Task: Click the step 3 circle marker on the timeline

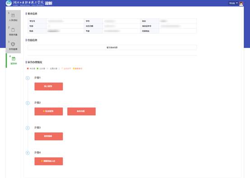Action: pos(28,128)
